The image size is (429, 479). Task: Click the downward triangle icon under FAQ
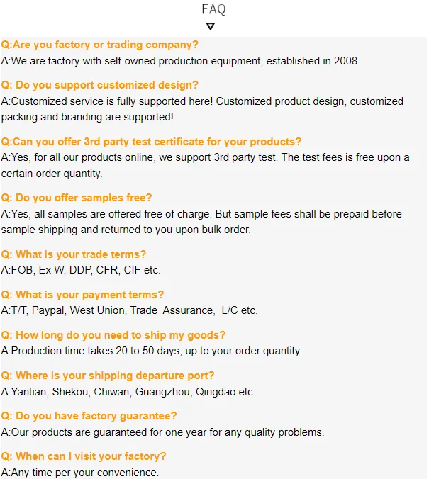coord(210,26)
